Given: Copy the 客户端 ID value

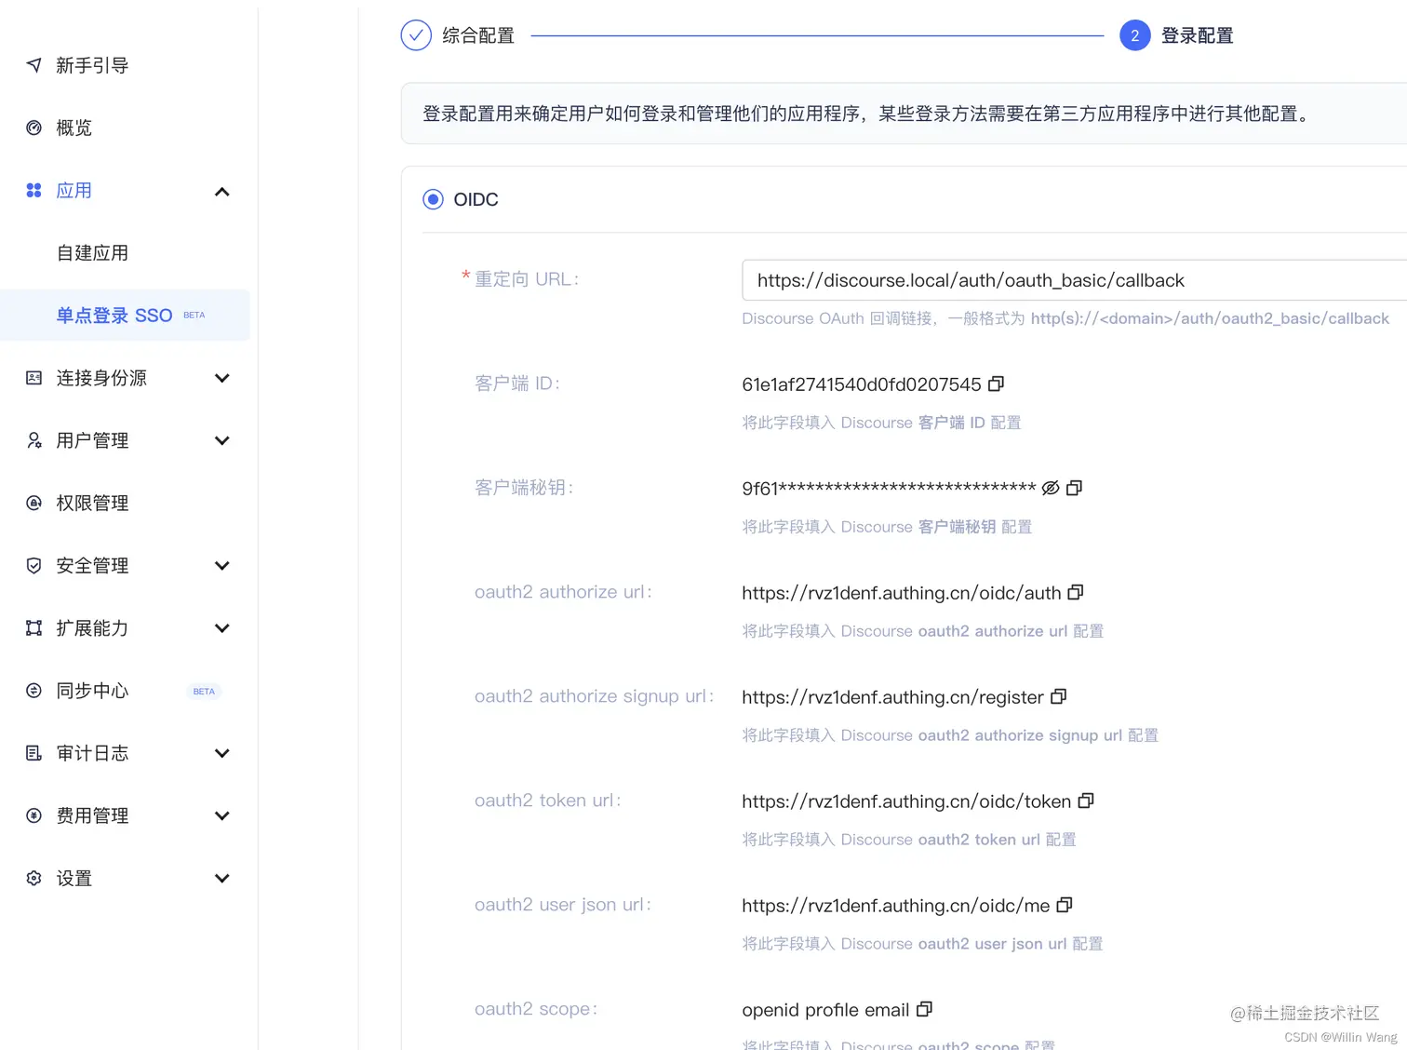Looking at the screenshot, I should click(x=996, y=384).
